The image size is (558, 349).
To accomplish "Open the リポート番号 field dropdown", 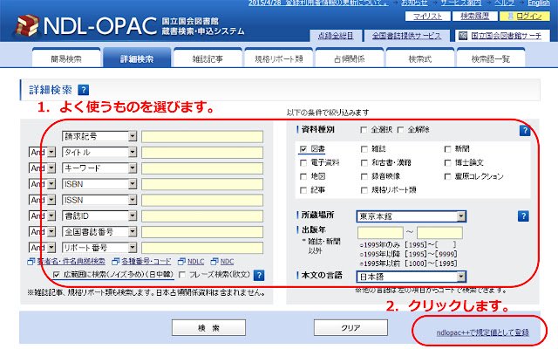I will click(x=99, y=248).
